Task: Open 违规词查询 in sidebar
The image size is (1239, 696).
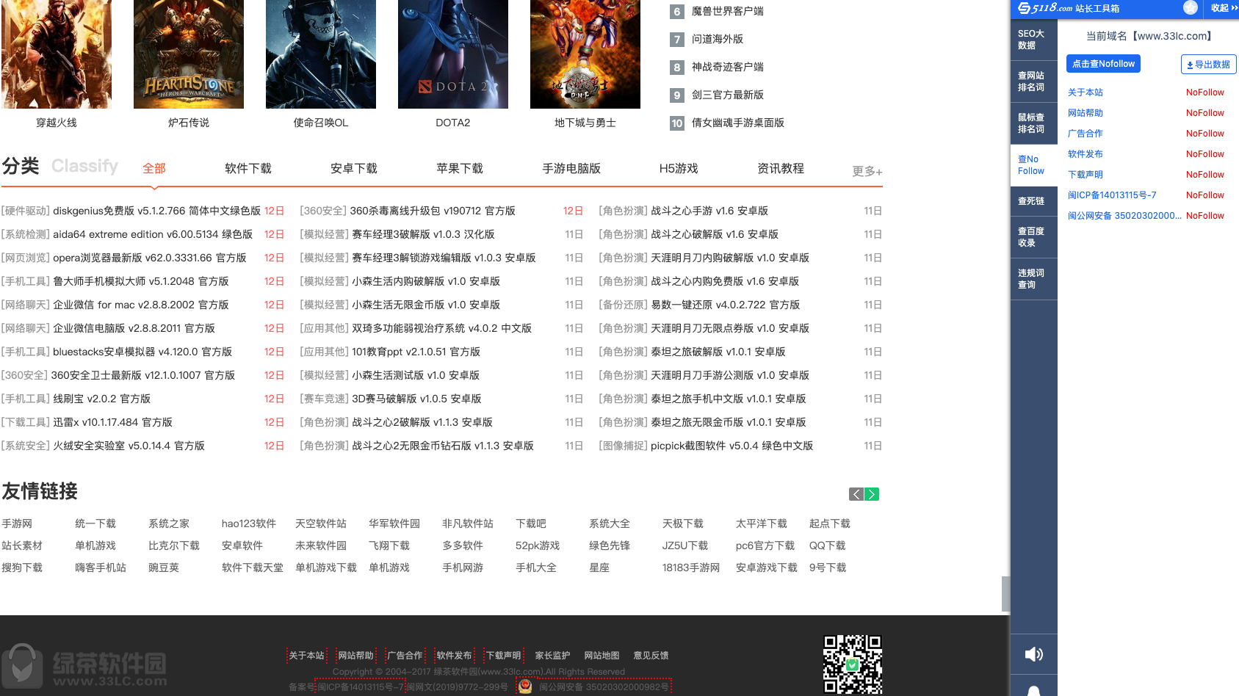Action: [x=1034, y=279]
